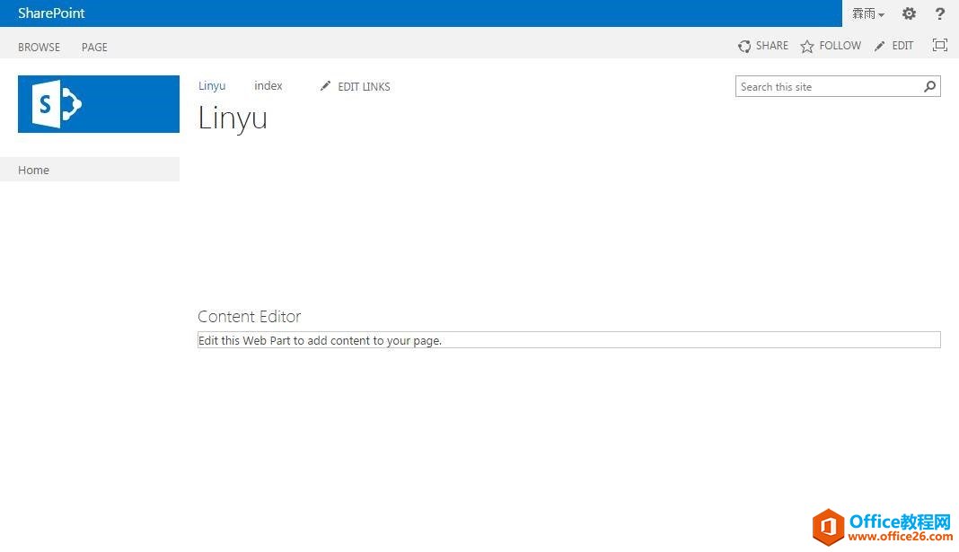
Task: Open the Settings gear menu
Action: click(x=908, y=13)
